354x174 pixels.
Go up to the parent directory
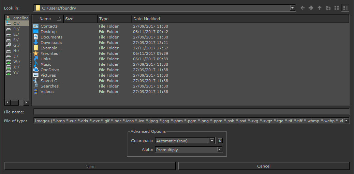(319, 8)
